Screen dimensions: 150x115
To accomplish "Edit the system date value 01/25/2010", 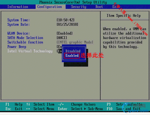I will (x=67, y=24).
